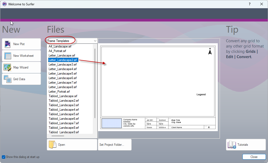The width and height of the screenshot is (268, 163).
Task: Click the template preview thumbnail
Action: tap(158, 87)
